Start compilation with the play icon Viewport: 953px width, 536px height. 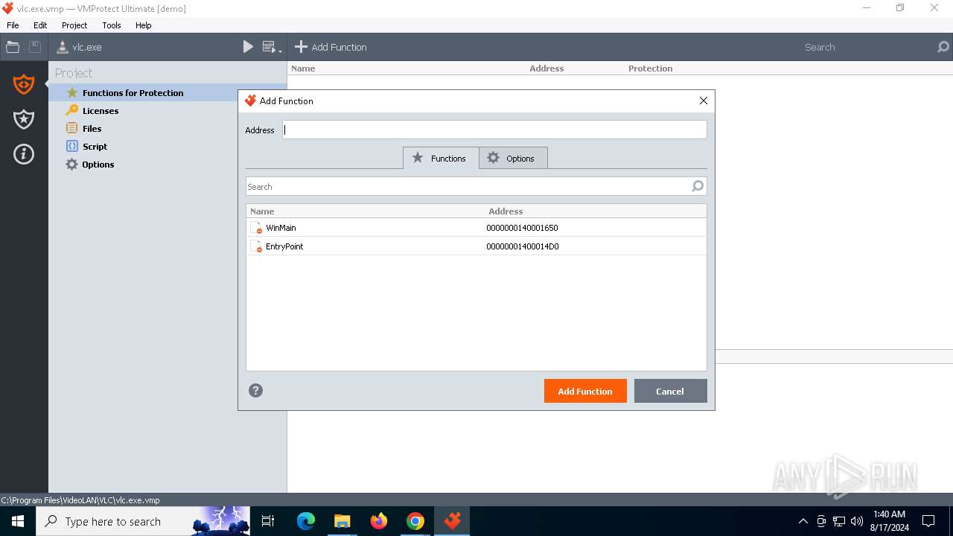(248, 47)
